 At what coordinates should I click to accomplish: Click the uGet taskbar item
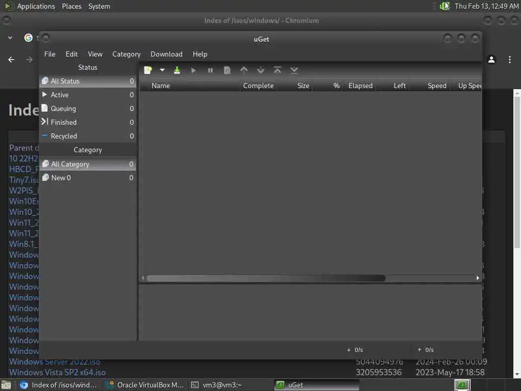pos(316,385)
